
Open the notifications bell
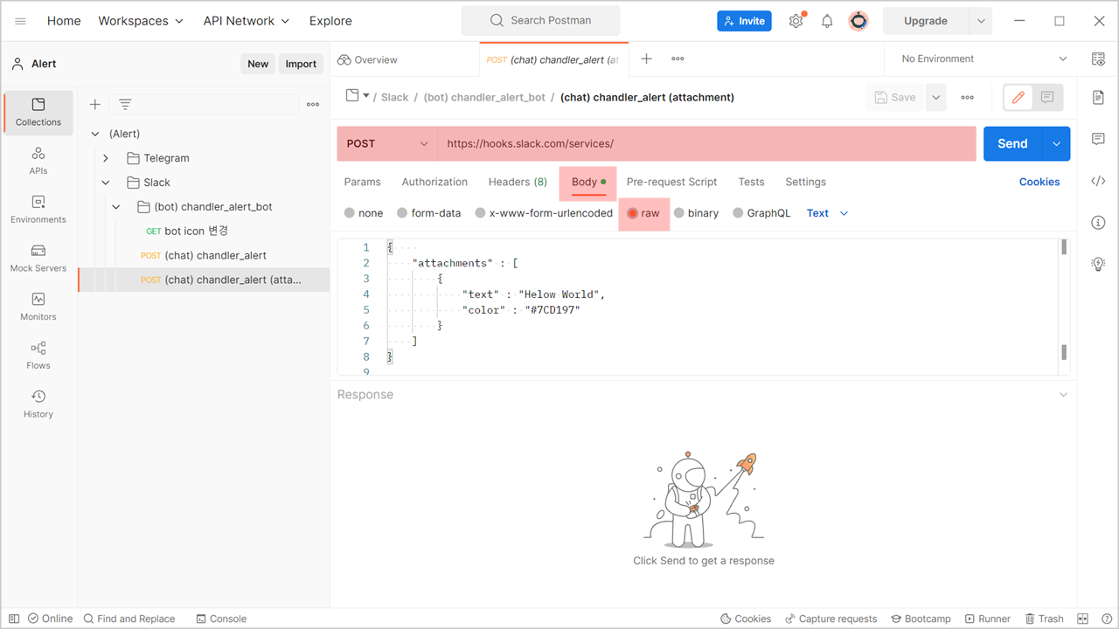[827, 21]
